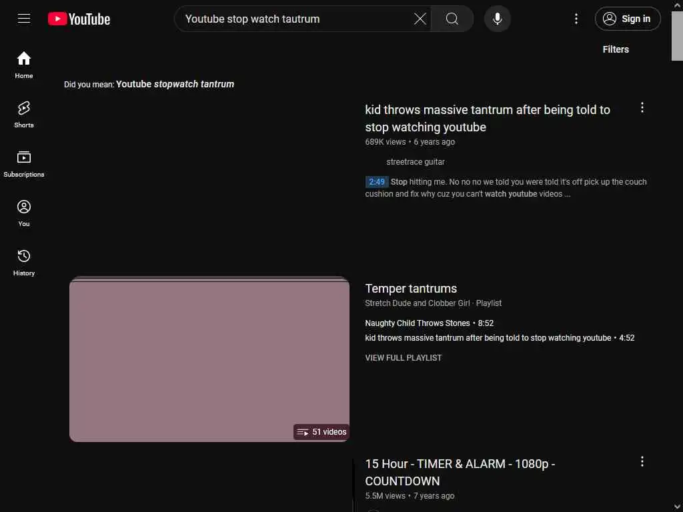Screen dimensions: 683x512
Task: Open 'Stretch Dude and Clobber Girl' channel
Action: (418, 303)
